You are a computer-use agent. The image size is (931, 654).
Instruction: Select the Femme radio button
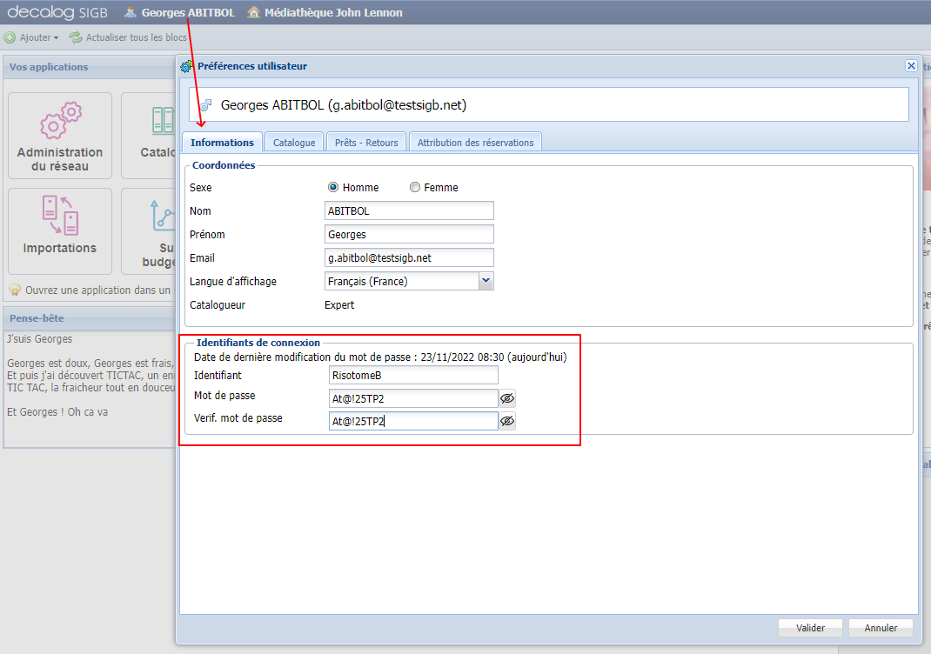click(415, 187)
